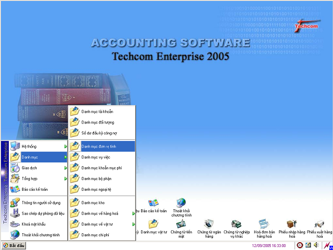333x250 pixels.
Task: Click the Tổng hợp pencil icon
Action: [15, 178]
